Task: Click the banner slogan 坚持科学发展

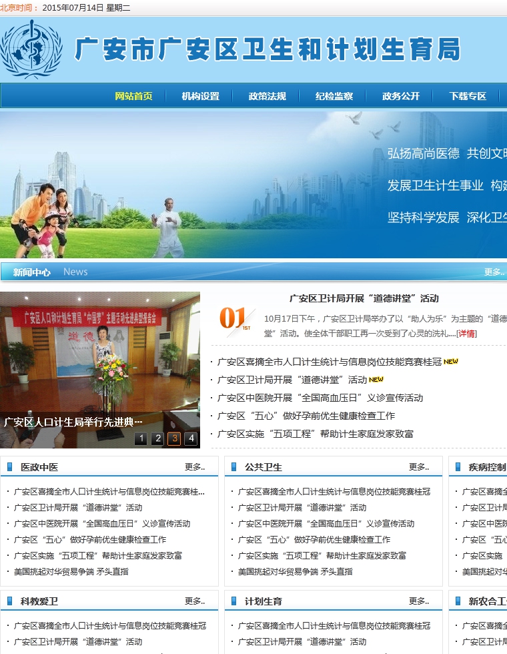Action: tap(423, 218)
